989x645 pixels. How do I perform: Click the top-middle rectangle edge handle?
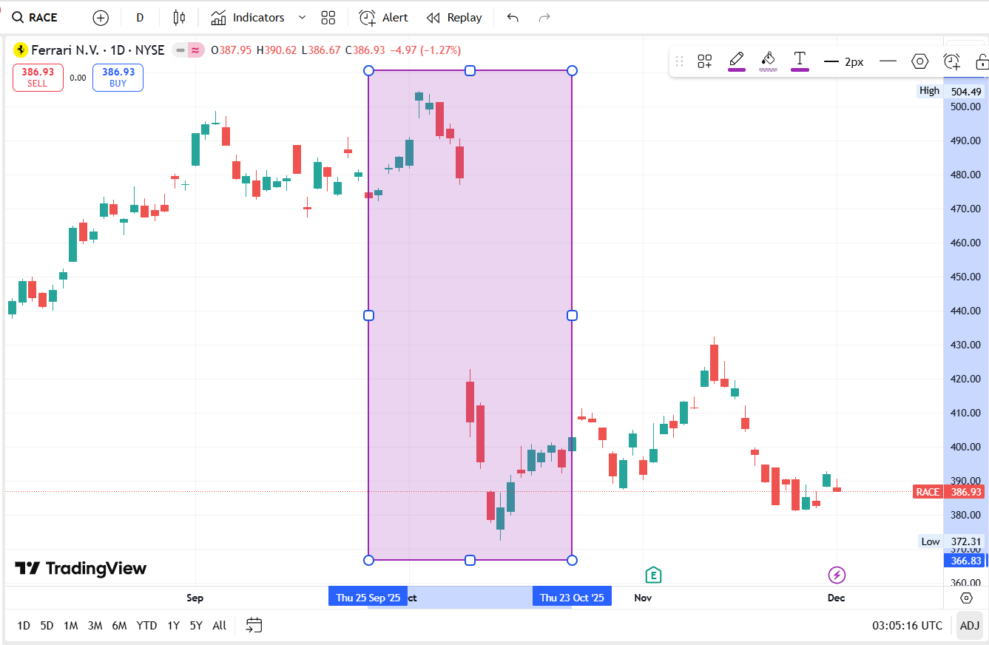coord(470,70)
